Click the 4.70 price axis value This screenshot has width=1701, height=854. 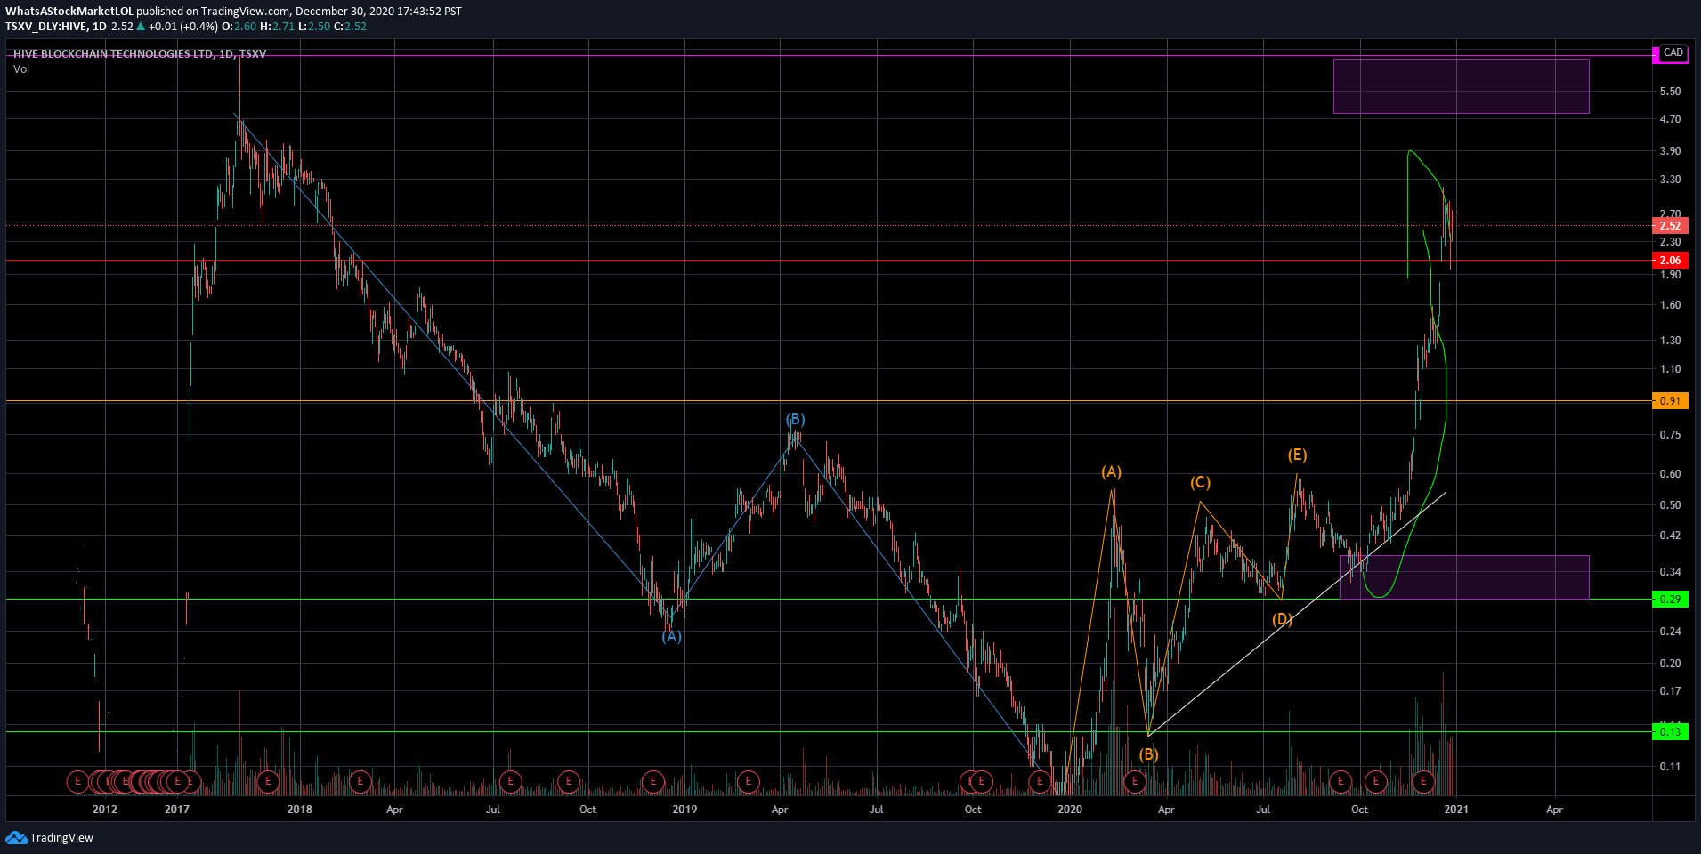point(1670,119)
